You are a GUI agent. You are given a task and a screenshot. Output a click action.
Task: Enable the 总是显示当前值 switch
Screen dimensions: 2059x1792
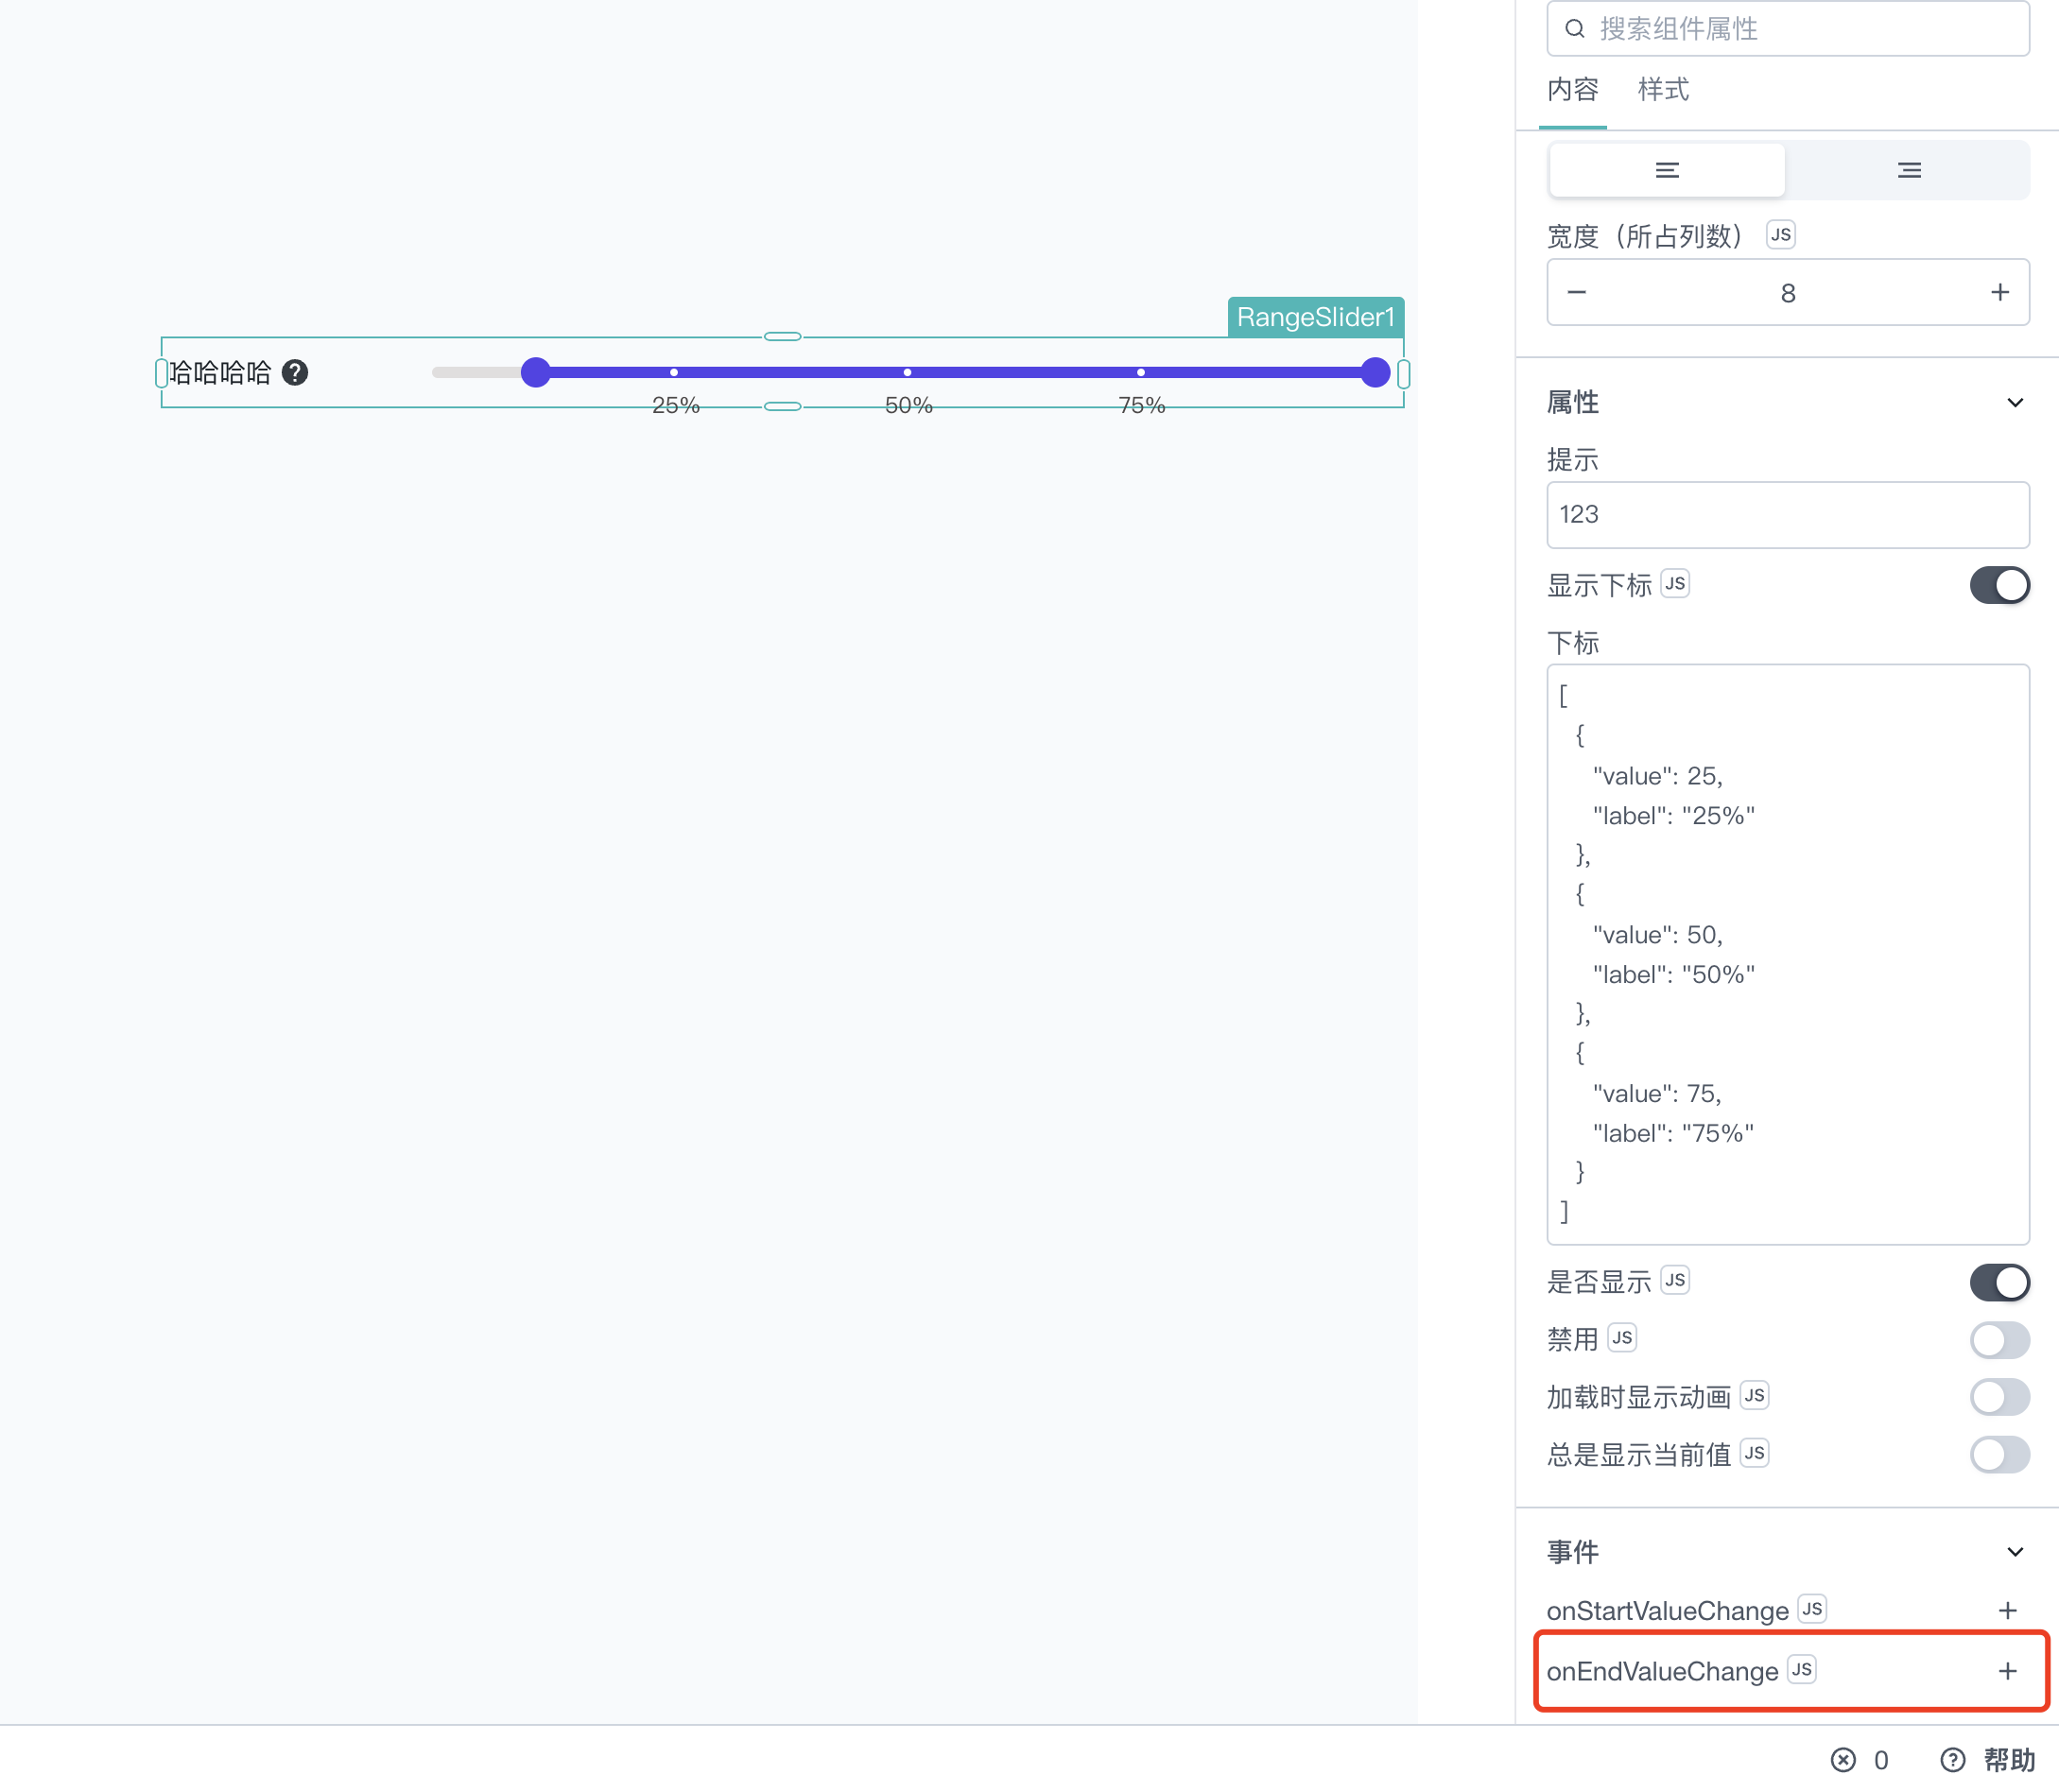point(1999,1454)
